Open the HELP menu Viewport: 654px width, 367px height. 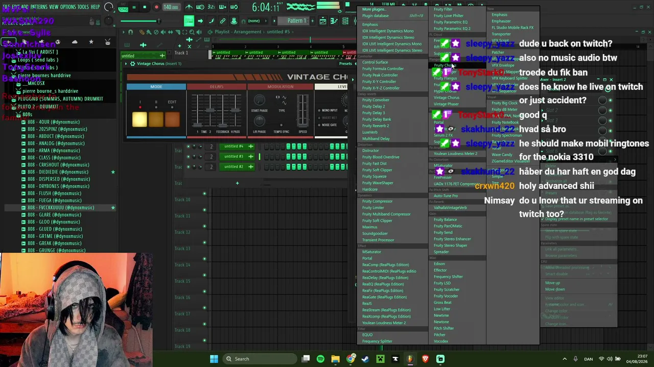tap(95, 7)
